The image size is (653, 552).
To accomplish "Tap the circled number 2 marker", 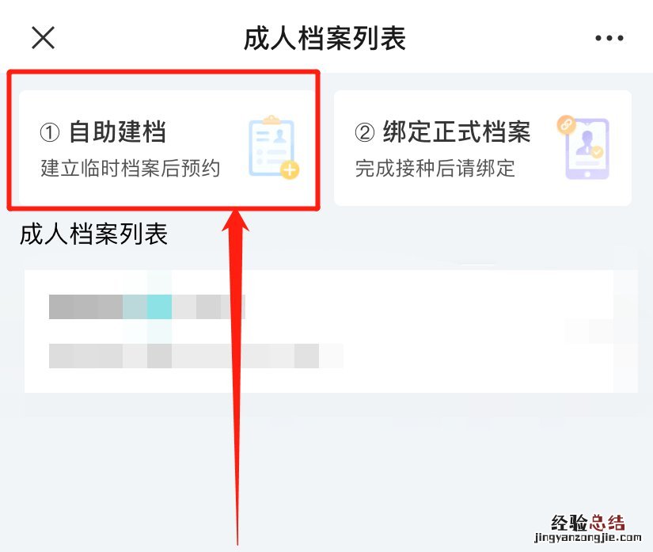I will [365, 133].
